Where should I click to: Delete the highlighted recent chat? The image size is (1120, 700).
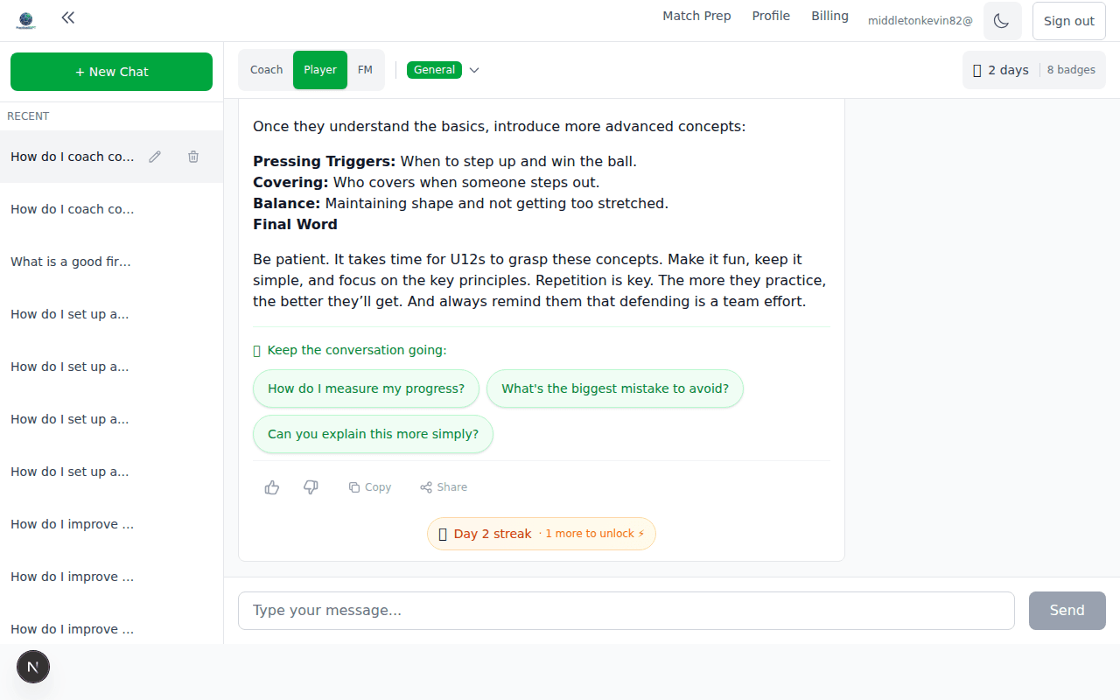pos(192,156)
